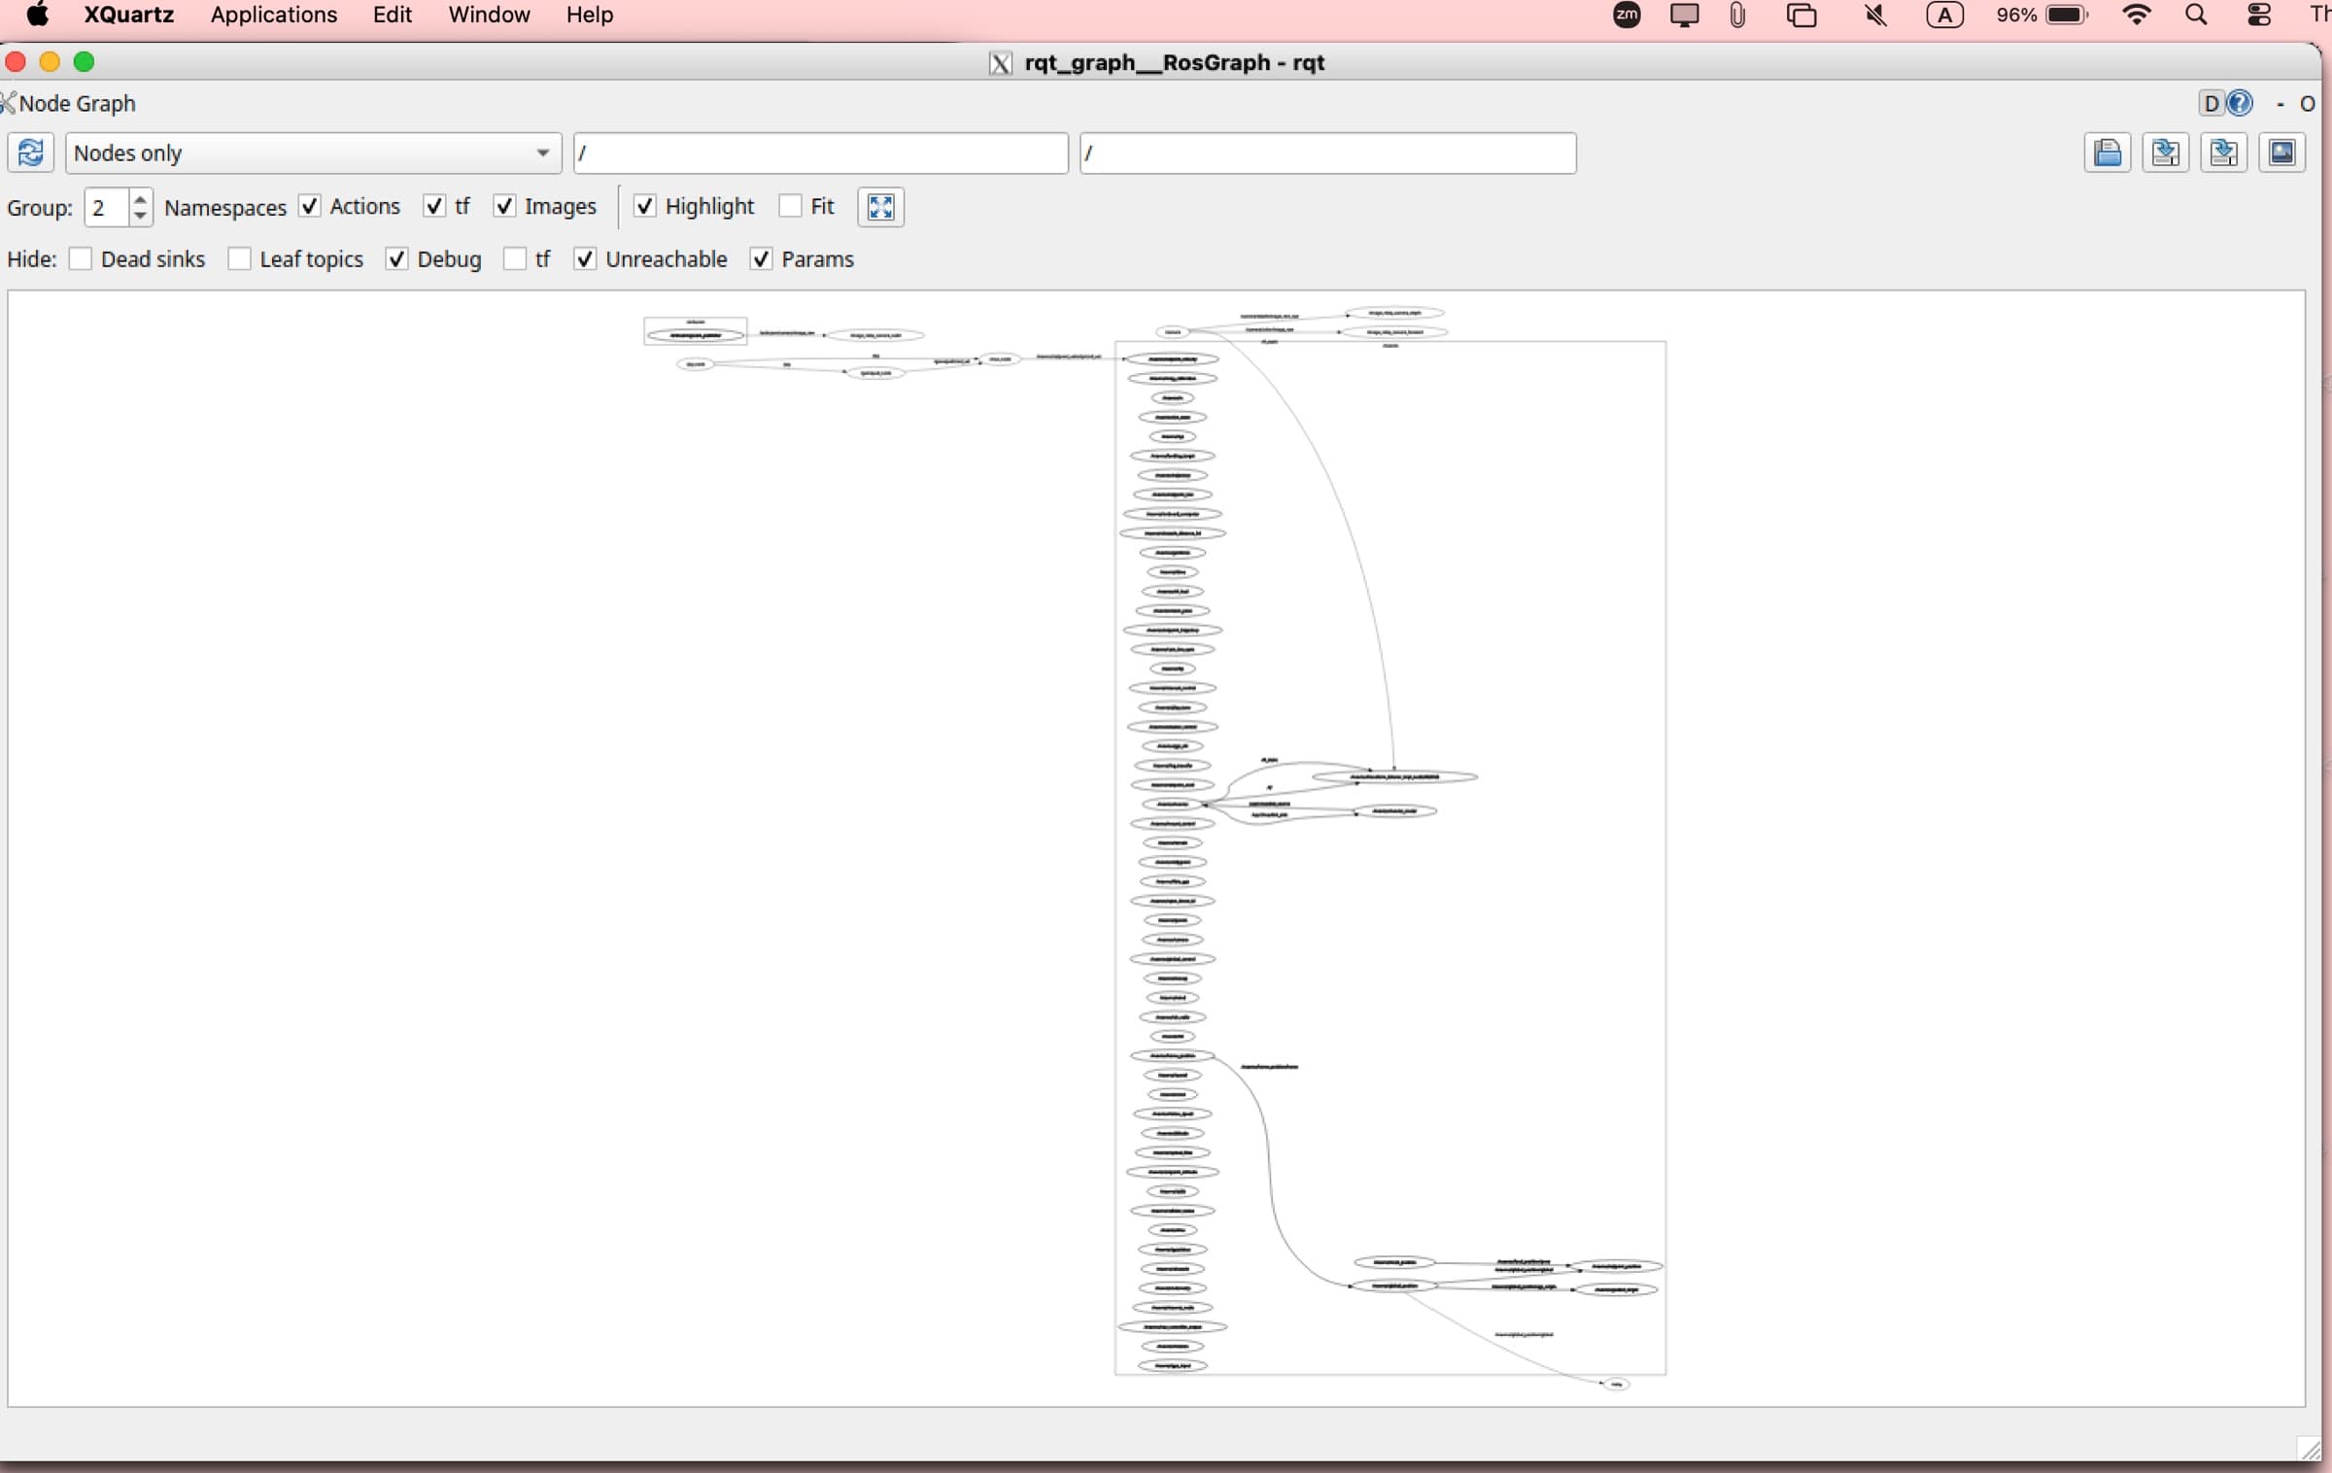Decrease the Group depth spinner

click(140, 216)
